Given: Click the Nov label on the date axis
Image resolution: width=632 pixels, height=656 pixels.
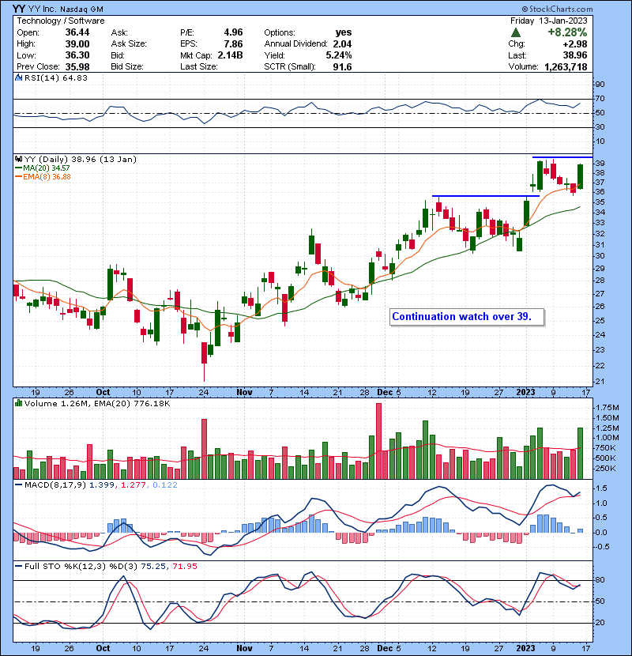Looking at the screenshot, I should [x=244, y=390].
